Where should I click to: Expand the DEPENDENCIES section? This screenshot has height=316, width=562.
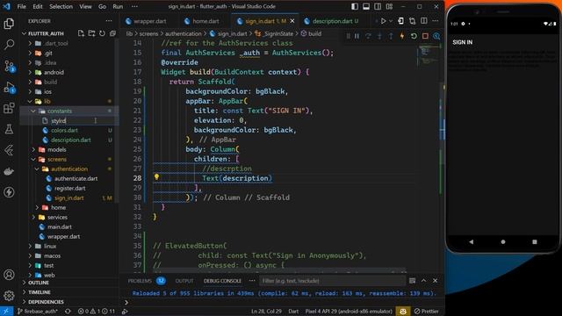(46, 302)
